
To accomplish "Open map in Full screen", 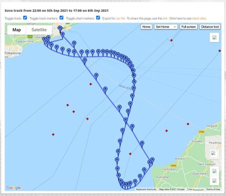I will (x=189, y=27).
